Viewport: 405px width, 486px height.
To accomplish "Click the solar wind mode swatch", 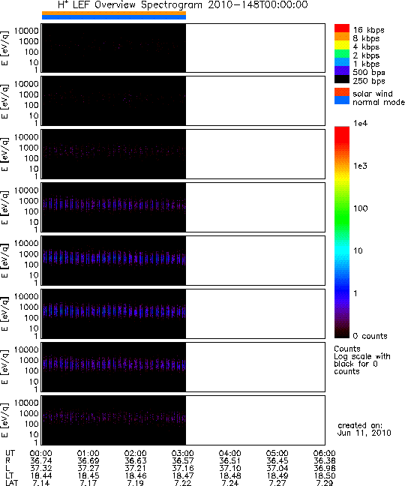I will click(x=342, y=92).
